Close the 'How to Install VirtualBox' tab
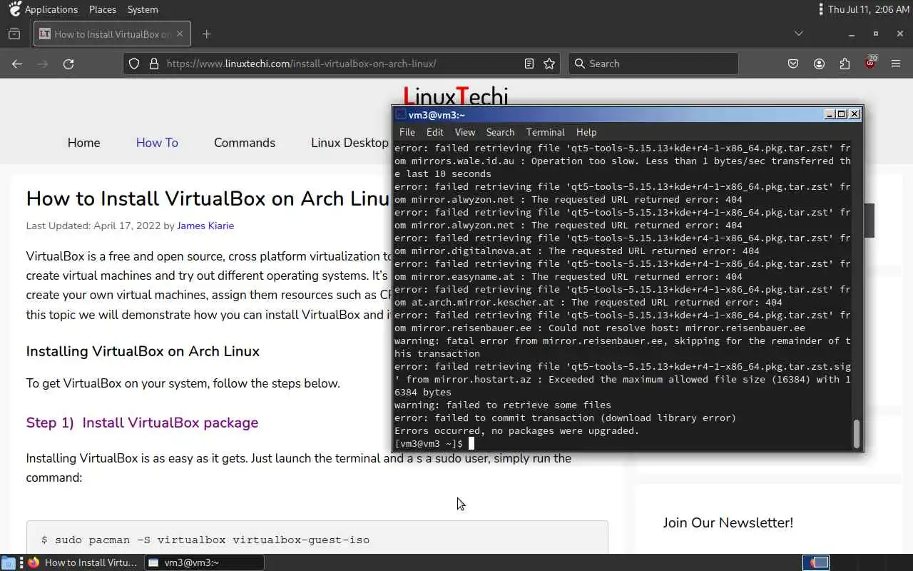Image resolution: width=913 pixels, height=571 pixels. point(180,34)
